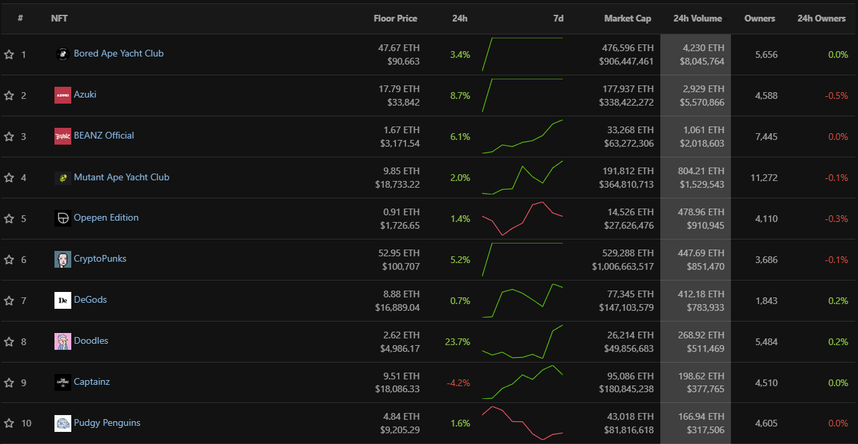858x444 pixels.
Task: Star the Azuki collection
Action: pyautogui.click(x=9, y=96)
